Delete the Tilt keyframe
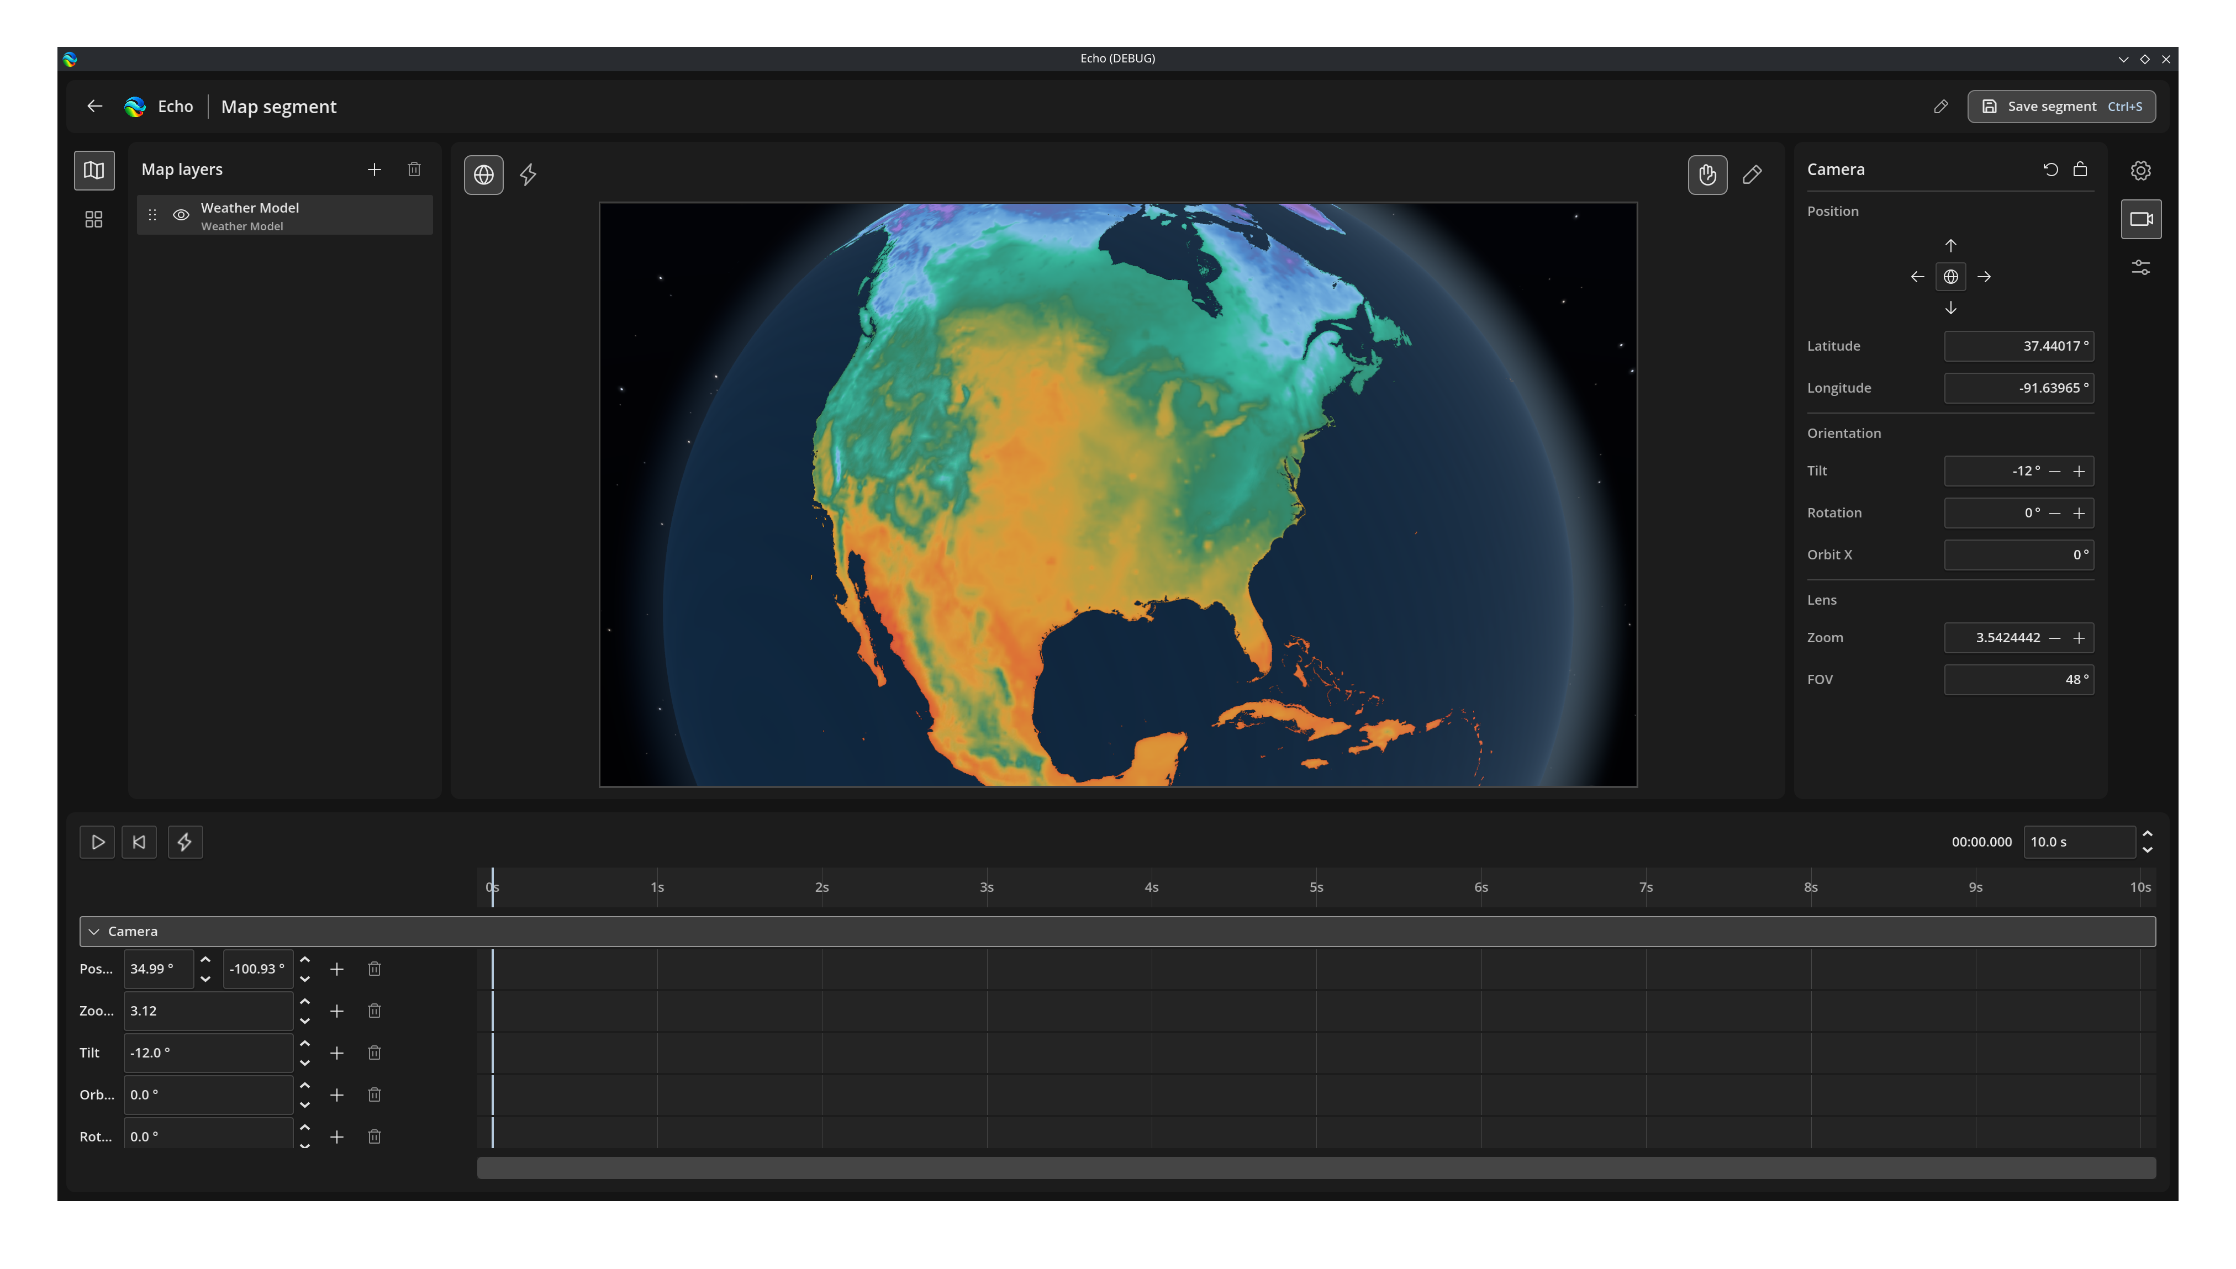2236x1269 pixels. (x=374, y=1053)
